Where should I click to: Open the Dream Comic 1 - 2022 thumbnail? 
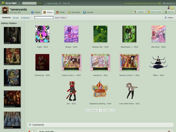[71, 62]
